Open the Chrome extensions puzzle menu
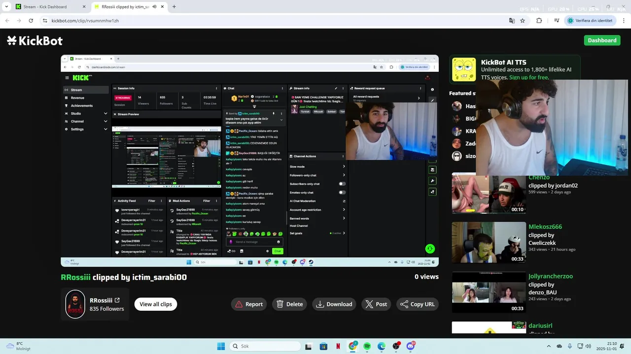The height and width of the screenshot is (354, 631). 539,21
